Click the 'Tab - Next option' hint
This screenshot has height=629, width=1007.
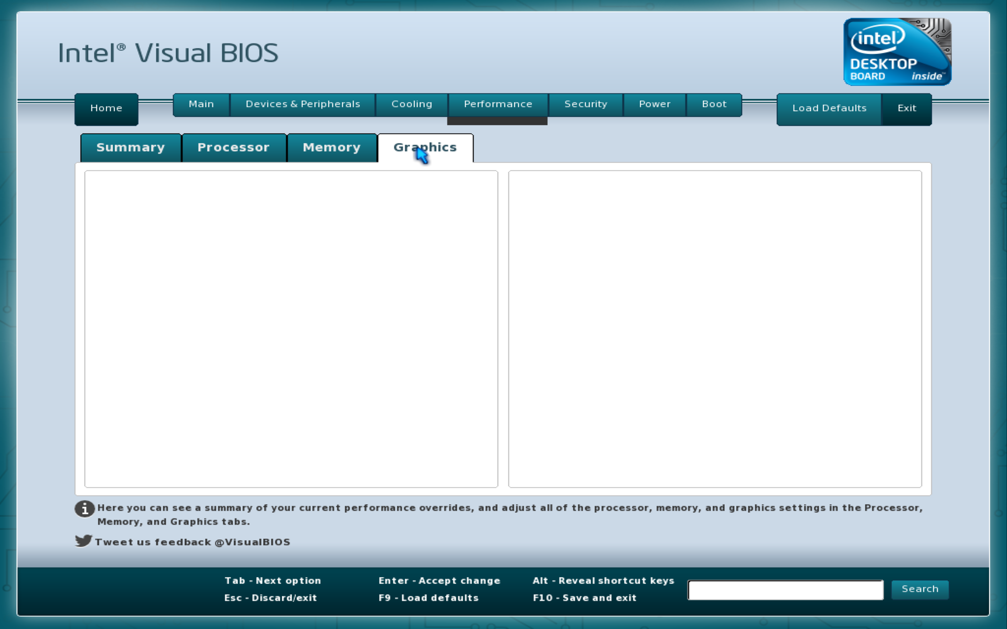[x=273, y=581]
